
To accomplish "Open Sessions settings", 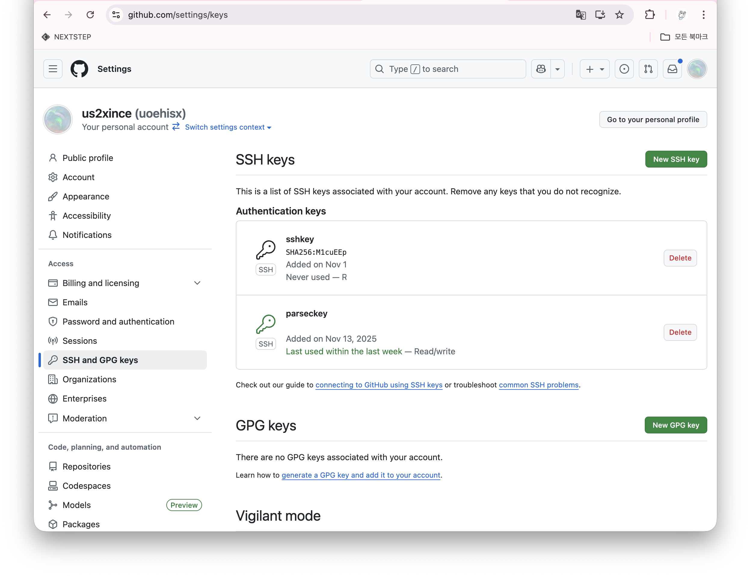I will point(125,341).
